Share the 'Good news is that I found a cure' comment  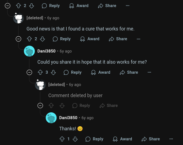point(118,39)
